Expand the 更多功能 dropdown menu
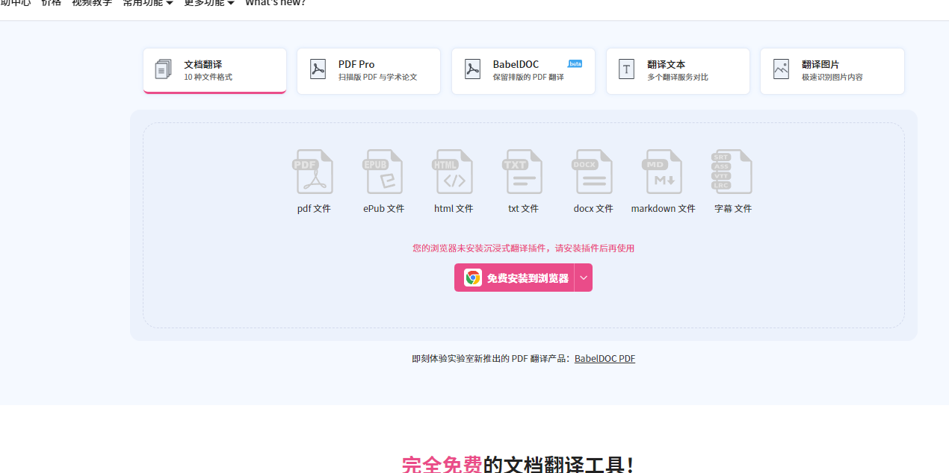 click(x=208, y=3)
